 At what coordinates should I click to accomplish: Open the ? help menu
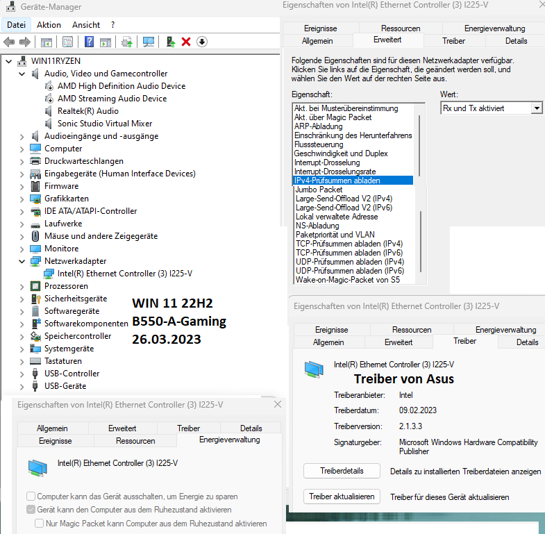[113, 25]
